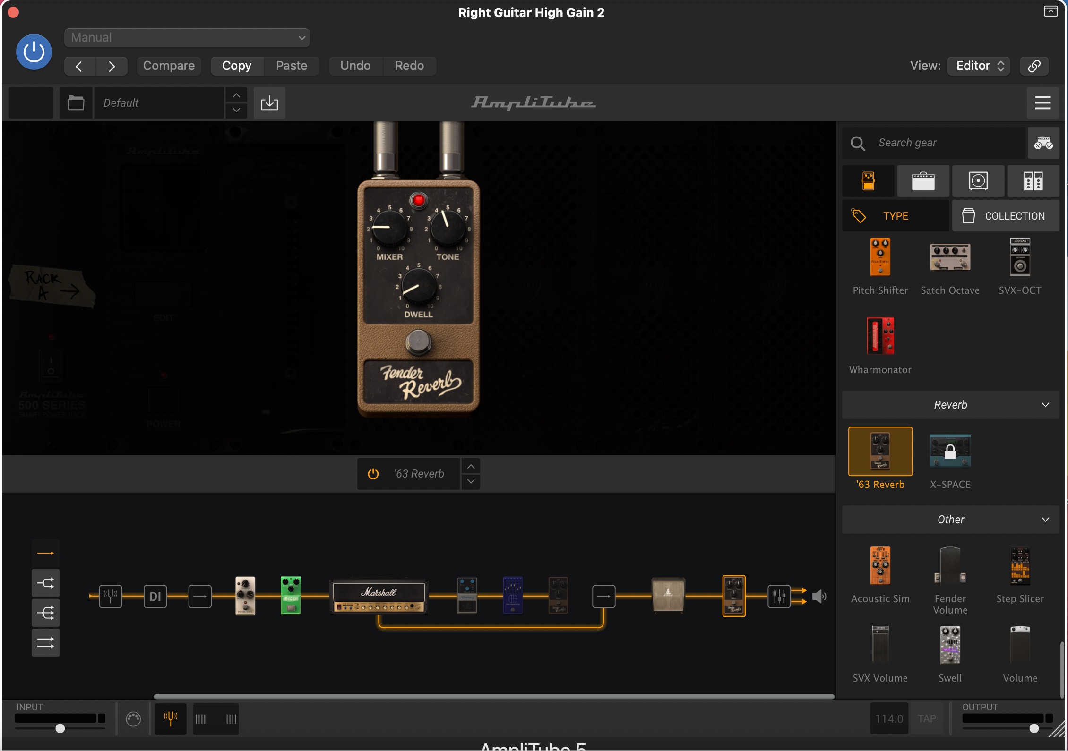The image size is (1068, 751).
Task: Collapse the Reverb category
Action: click(x=950, y=405)
